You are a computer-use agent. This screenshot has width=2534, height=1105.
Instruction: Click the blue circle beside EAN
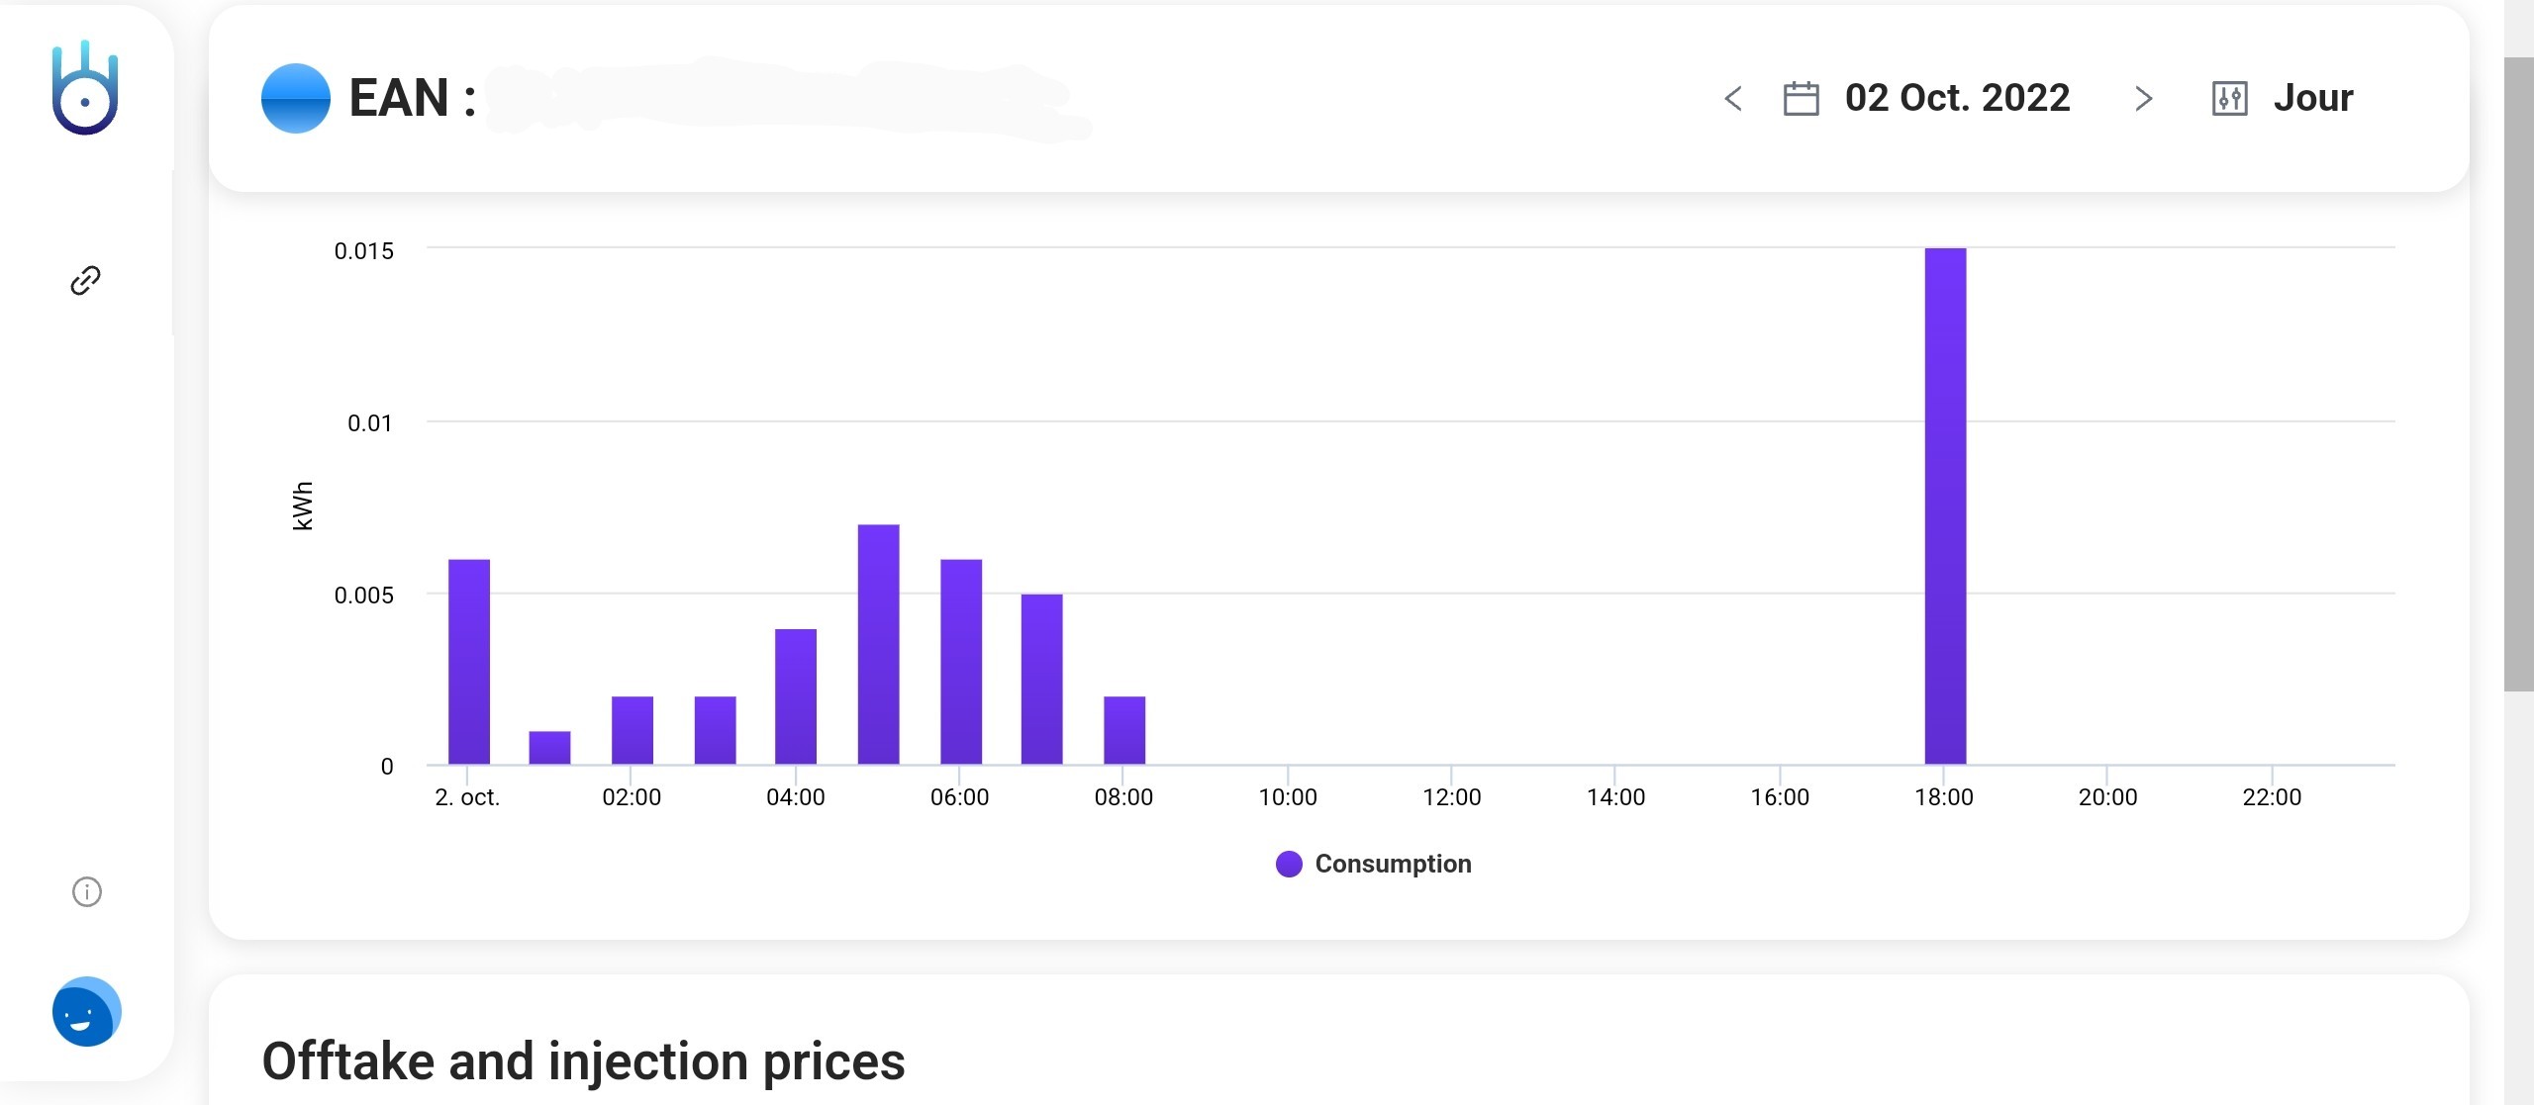click(295, 98)
